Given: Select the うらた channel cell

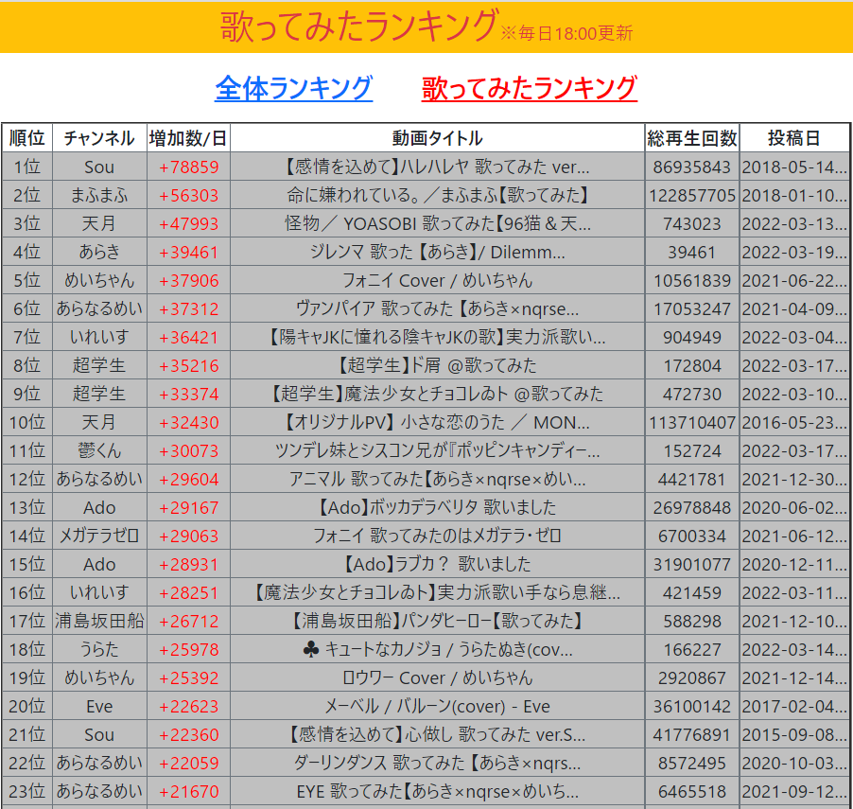Looking at the screenshot, I should pos(99,649).
